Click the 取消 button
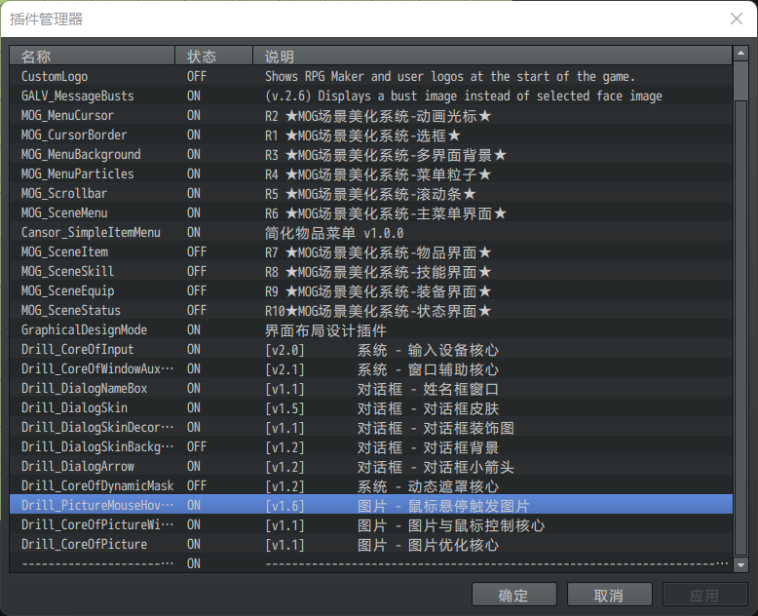 coord(609,595)
